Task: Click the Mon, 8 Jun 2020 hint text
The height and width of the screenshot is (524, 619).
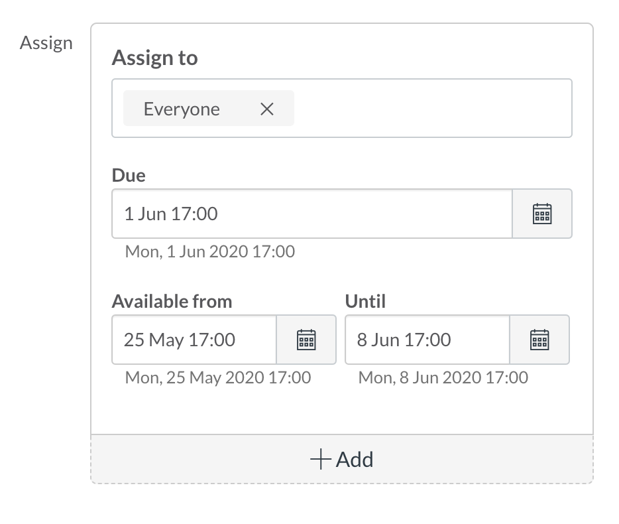Action: 443,378
